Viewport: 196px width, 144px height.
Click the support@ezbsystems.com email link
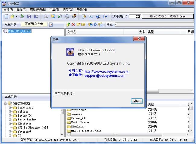(105, 75)
